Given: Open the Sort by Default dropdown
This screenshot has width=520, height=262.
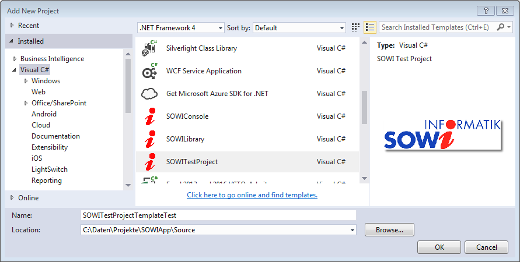Looking at the screenshot, I should coord(299,28).
